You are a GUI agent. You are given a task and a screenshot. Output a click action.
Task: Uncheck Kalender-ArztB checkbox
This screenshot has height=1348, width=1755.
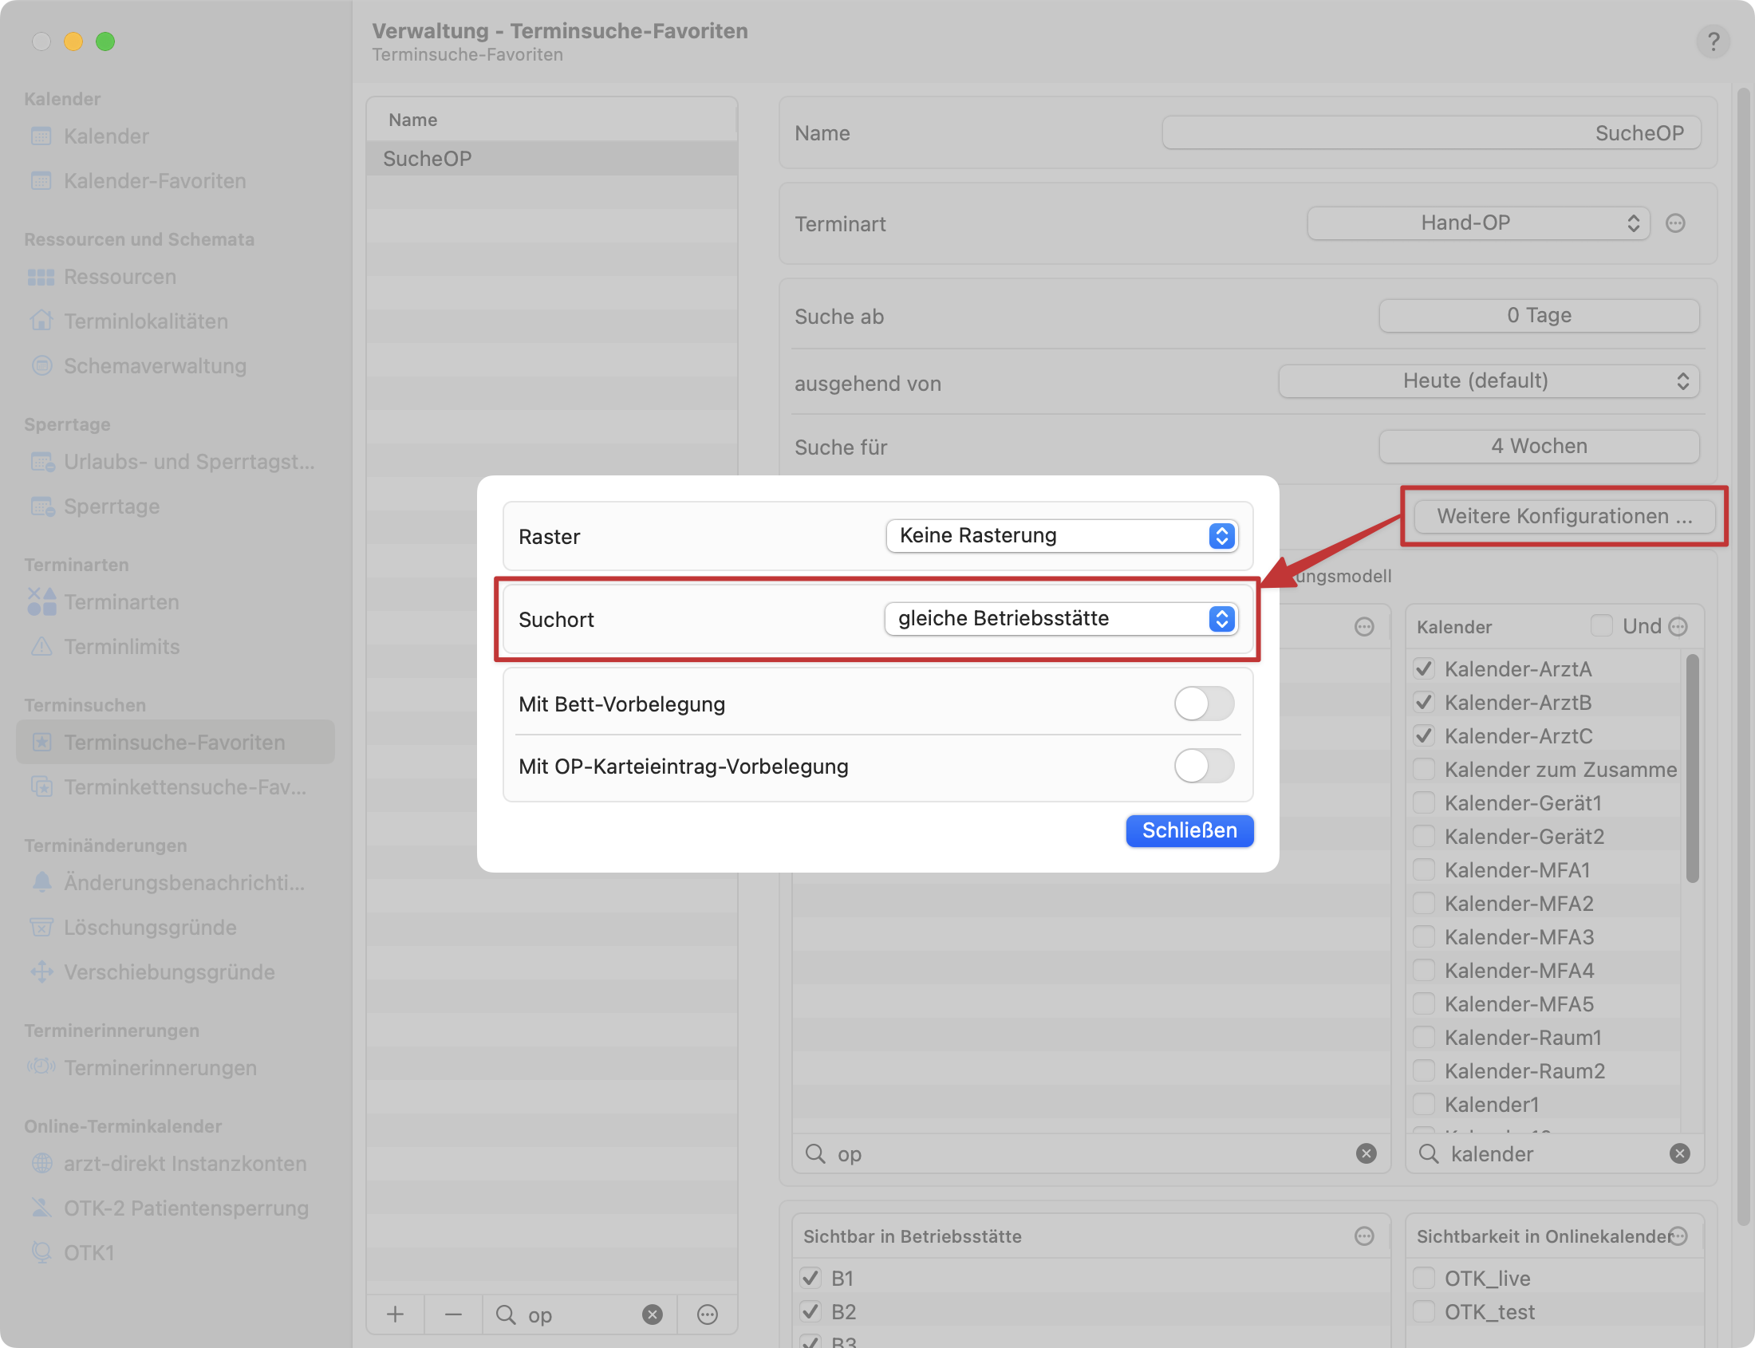coord(1424,702)
